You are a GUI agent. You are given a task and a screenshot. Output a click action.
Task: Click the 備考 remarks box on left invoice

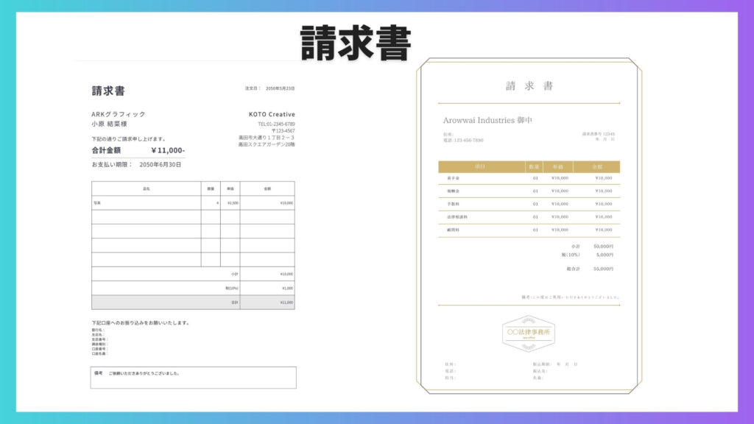click(x=193, y=377)
